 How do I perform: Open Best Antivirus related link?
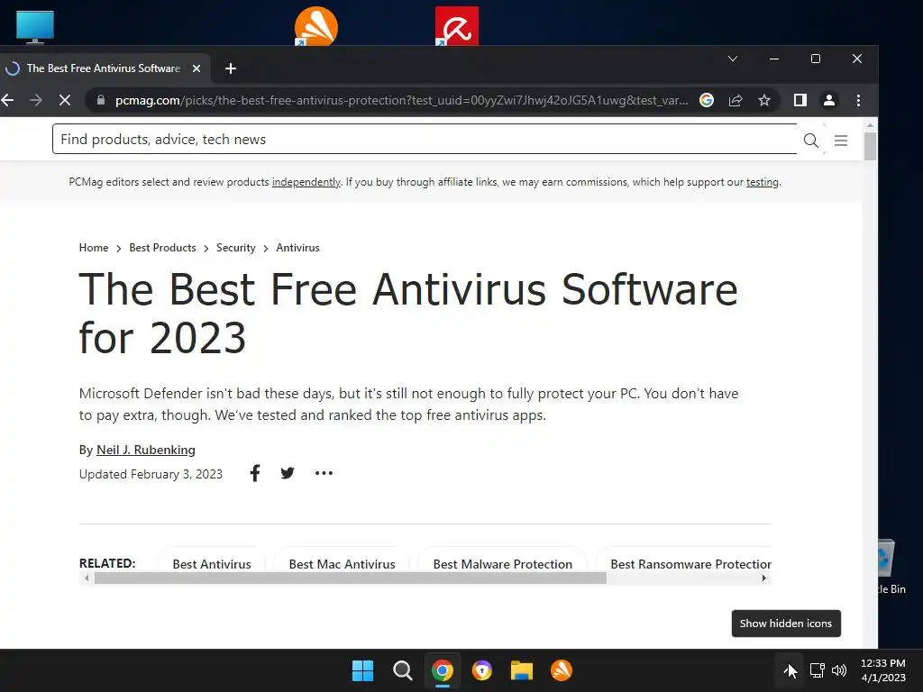point(211,564)
